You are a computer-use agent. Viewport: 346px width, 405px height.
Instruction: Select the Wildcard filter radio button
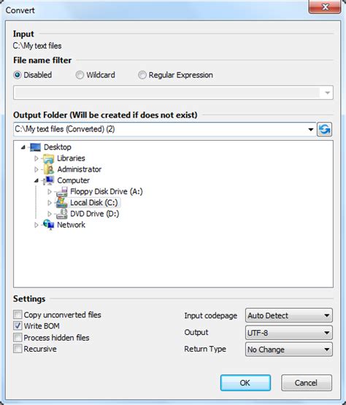[80, 75]
